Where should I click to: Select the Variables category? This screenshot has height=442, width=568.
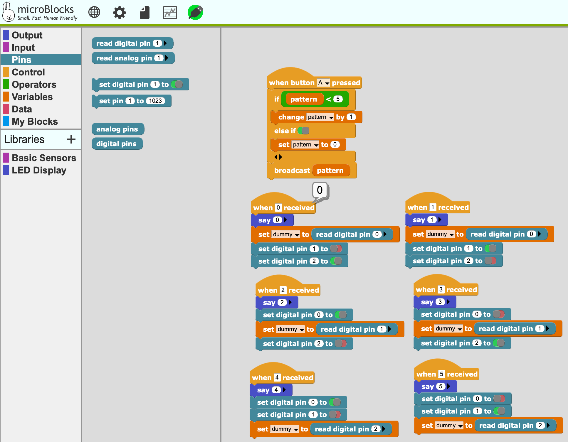coord(32,97)
